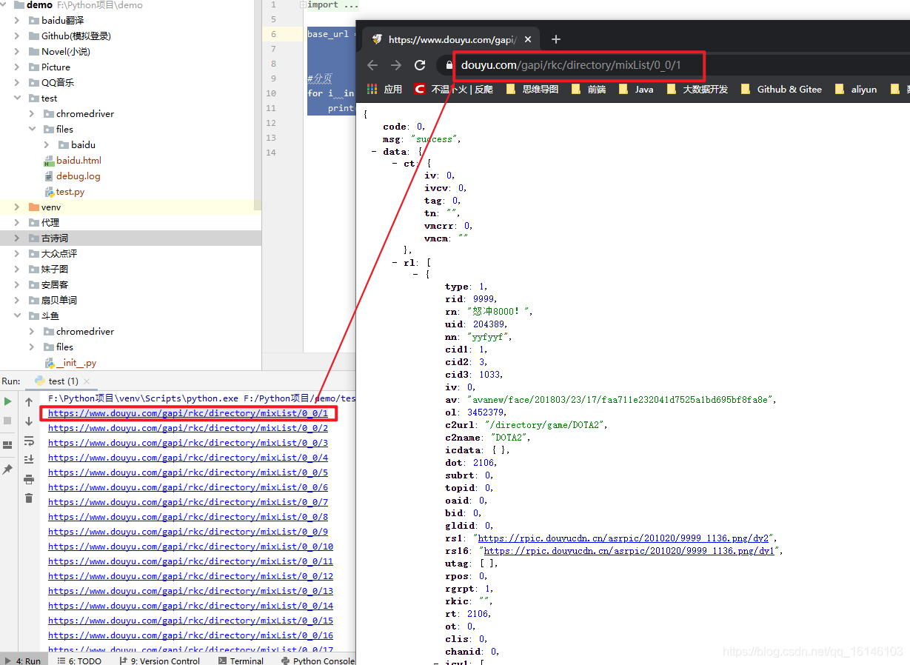Select the 妹子图 folder
910x665 pixels.
coord(55,269)
